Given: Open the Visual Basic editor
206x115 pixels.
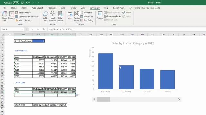Looking at the screenshot, I should click(5, 16).
